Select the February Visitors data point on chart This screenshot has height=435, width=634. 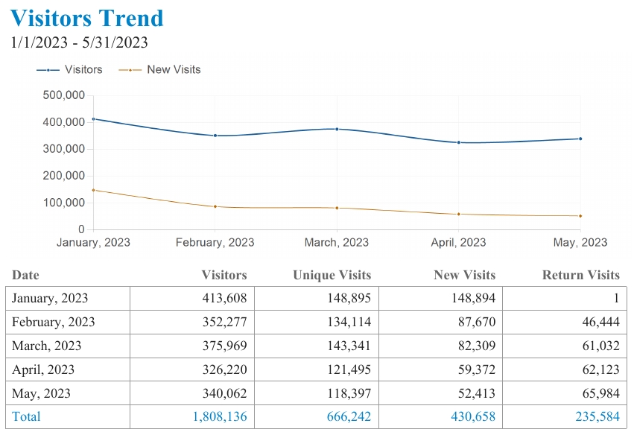215,136
